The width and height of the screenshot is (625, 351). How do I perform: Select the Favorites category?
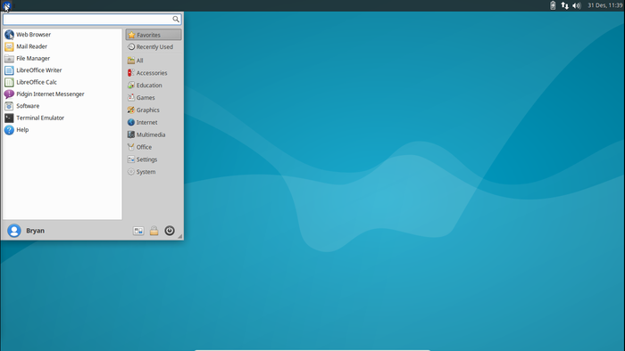click(154, 35)
